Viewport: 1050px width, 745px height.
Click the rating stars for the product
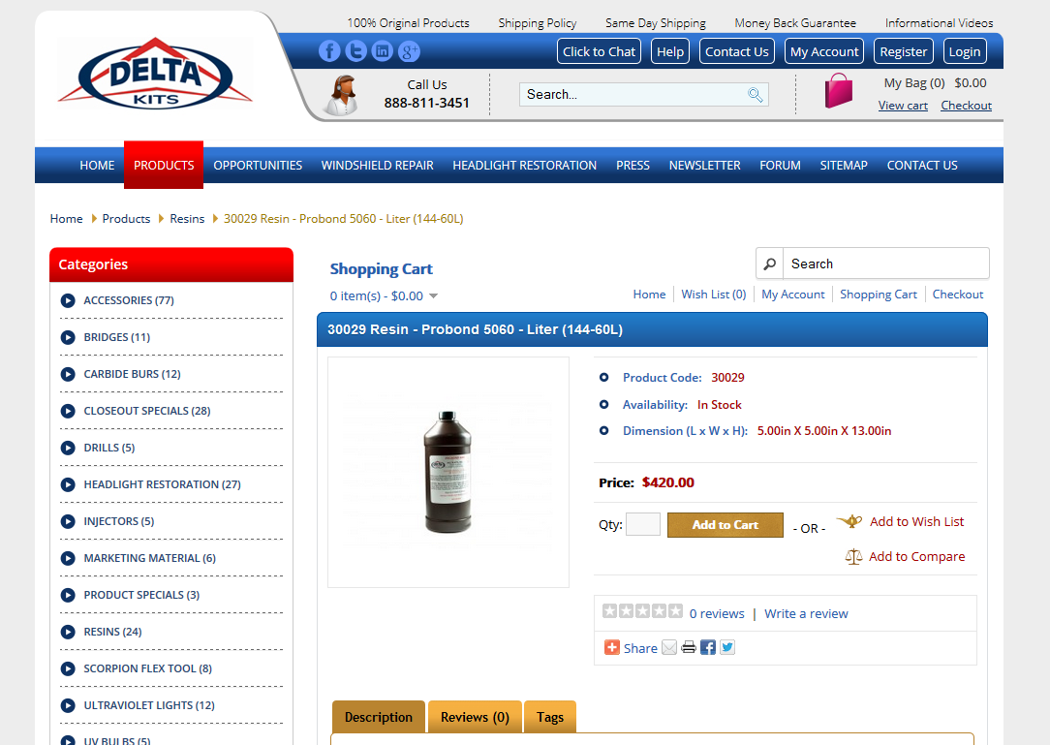(x=642, y=611)
